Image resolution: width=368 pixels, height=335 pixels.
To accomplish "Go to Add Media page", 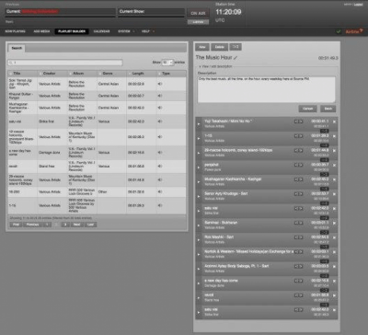I will coord(41,31).
